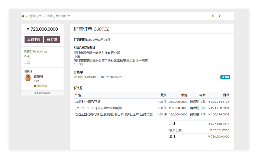Viewport: 258px width, 159px height.
Task: Select the 电脑全自动绣花机 product row
Action: point(114,114)
